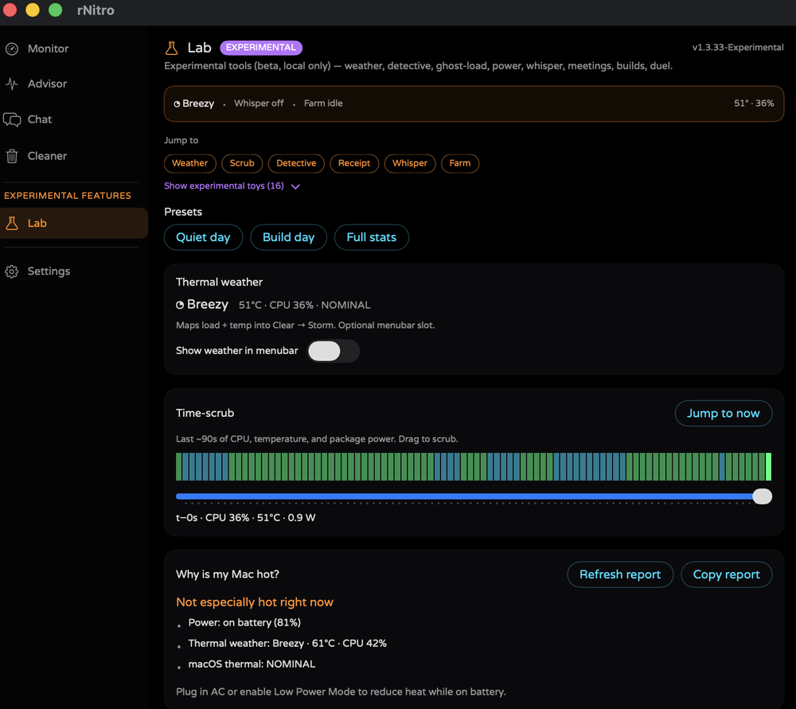Open Monitor in the sidebar
Screen dimensions: 796x709
[74, 49]
